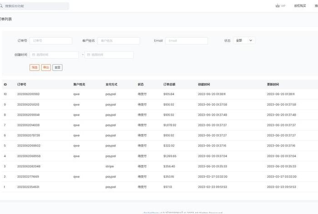Focus the 客户姓名 customer name input
318x214 pixels.
[x=119, y=41]
